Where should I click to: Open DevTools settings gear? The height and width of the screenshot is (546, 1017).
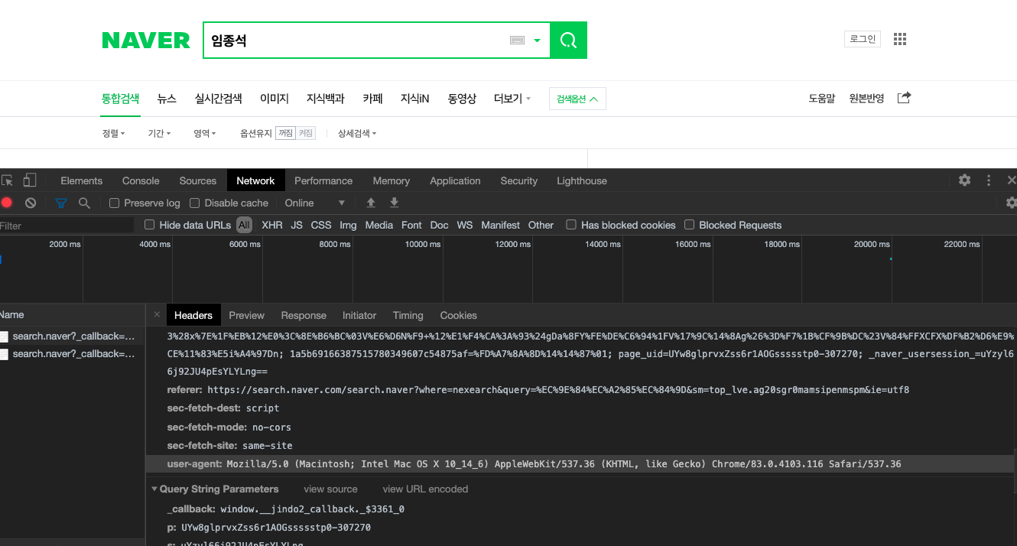[965, 180]
